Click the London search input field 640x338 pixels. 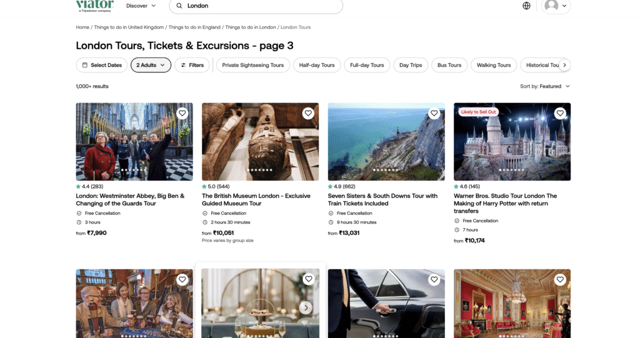click(x=262, y=6)
